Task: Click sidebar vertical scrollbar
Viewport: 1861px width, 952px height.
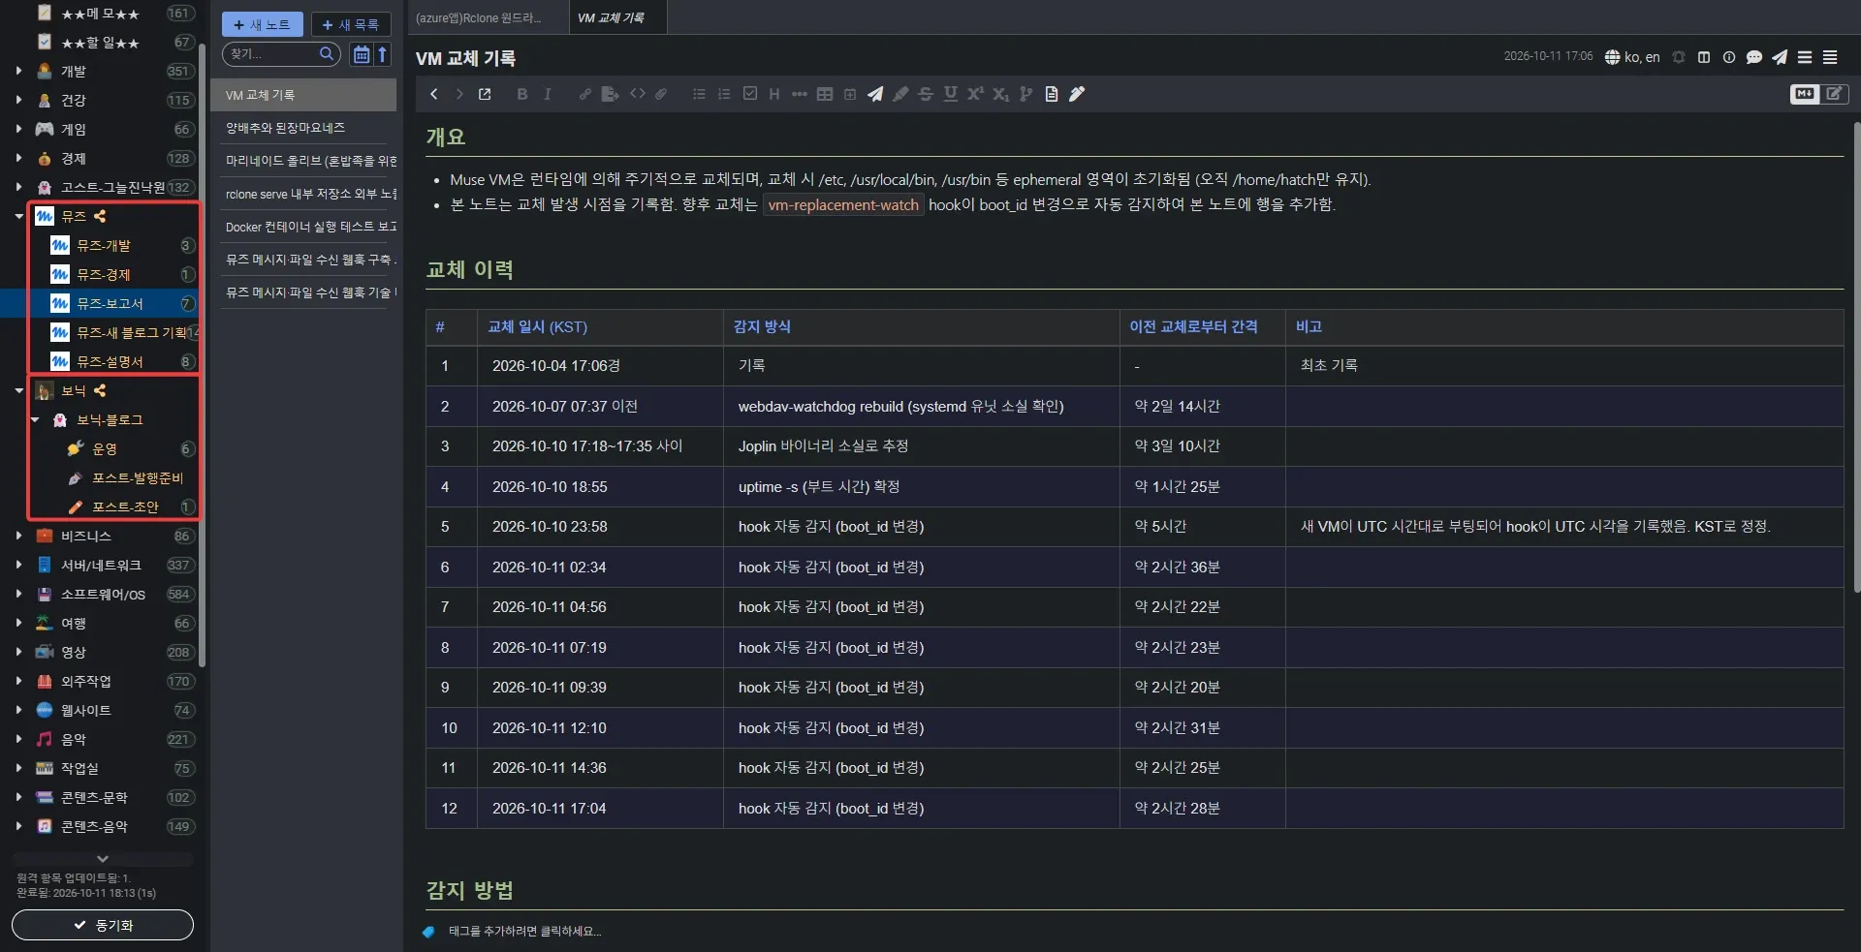Action: pos(203,353)
